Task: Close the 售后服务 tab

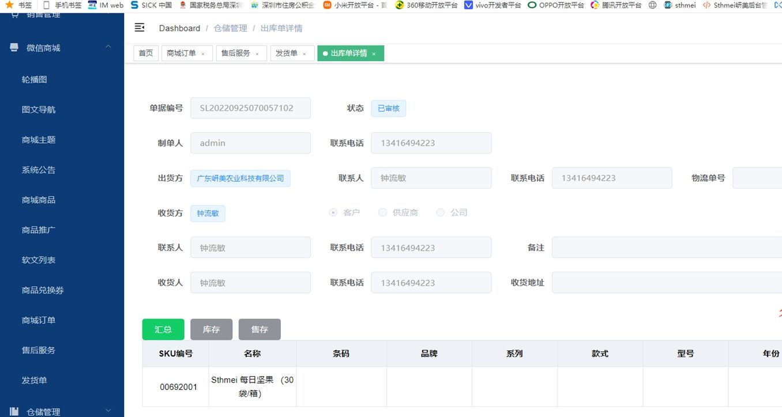Action: [257, 54]
